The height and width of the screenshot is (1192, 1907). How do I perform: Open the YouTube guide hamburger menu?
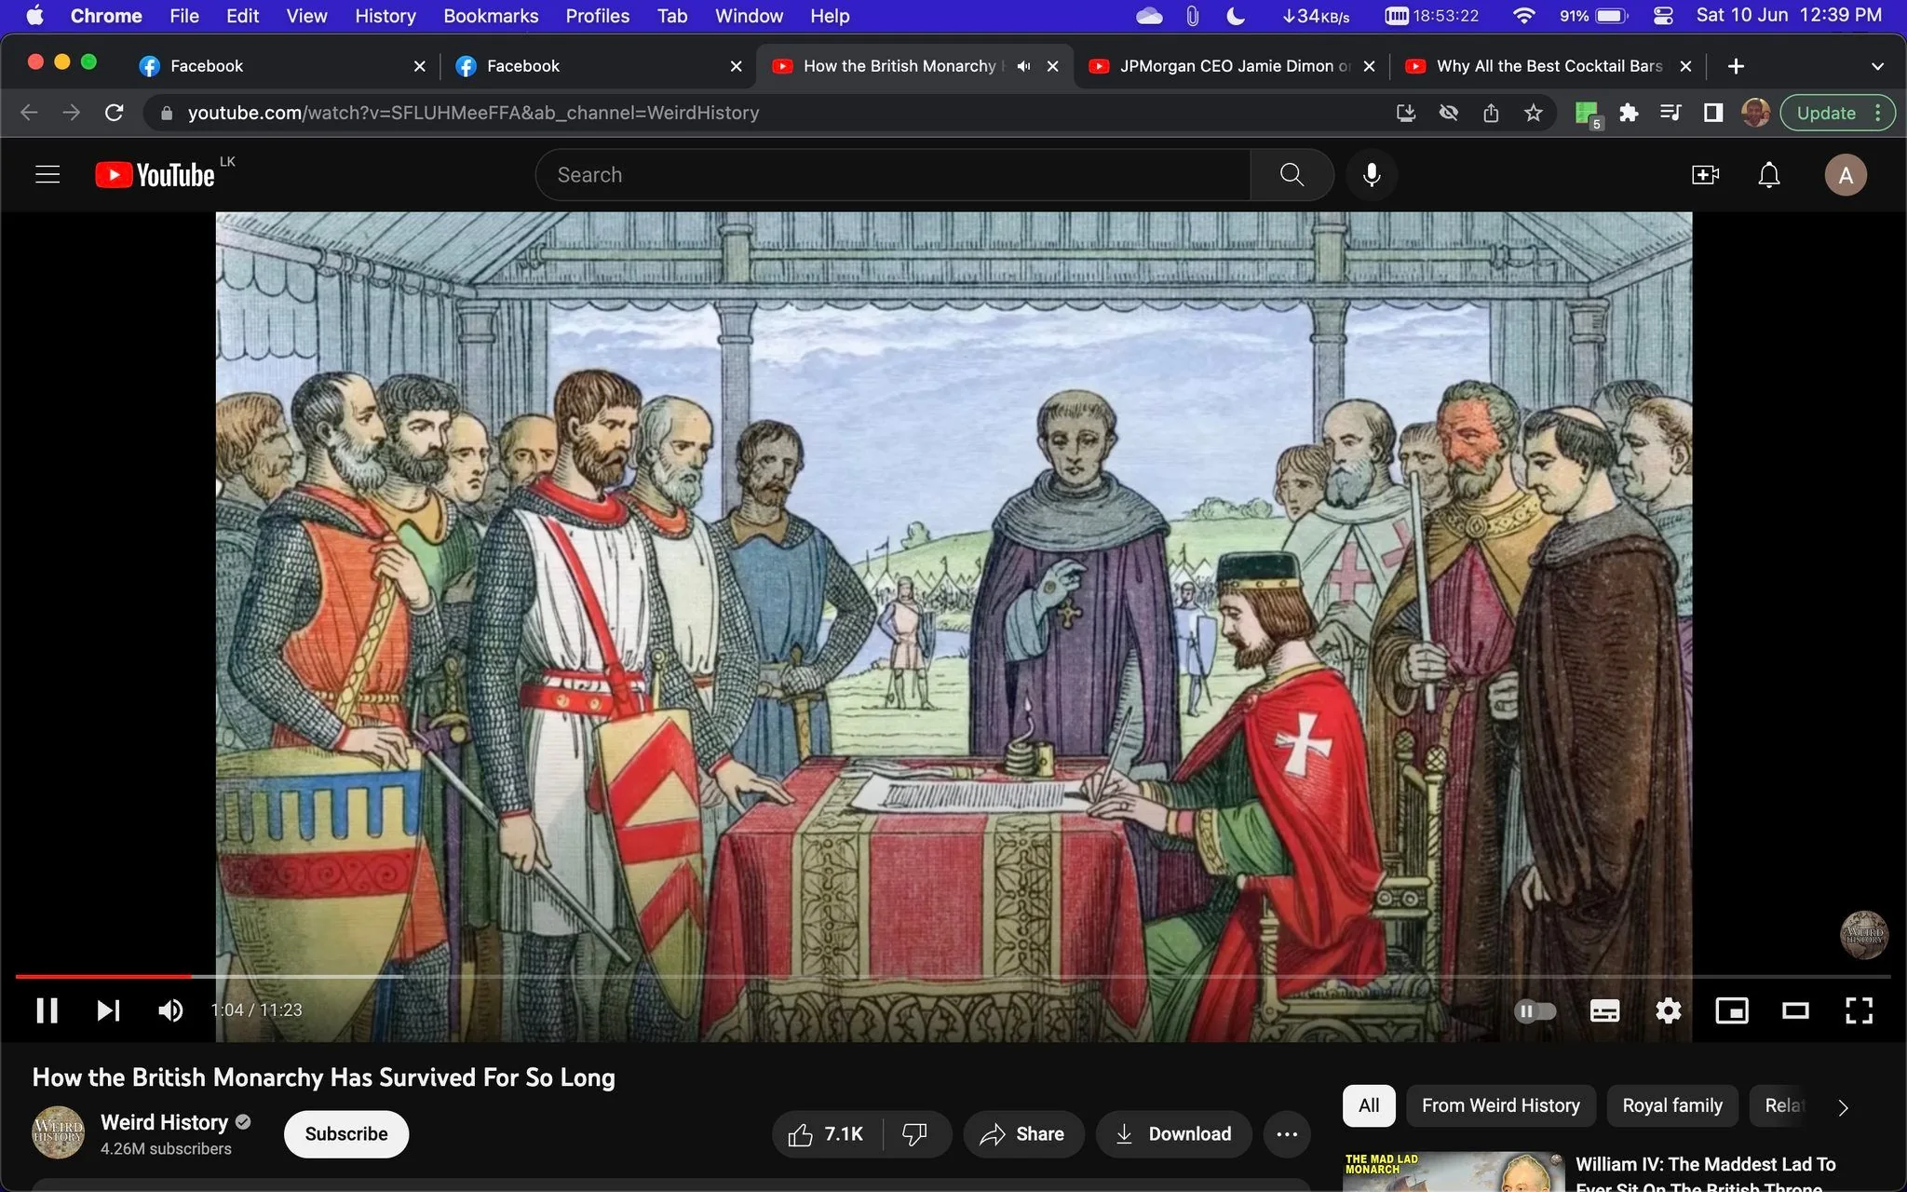47,174
